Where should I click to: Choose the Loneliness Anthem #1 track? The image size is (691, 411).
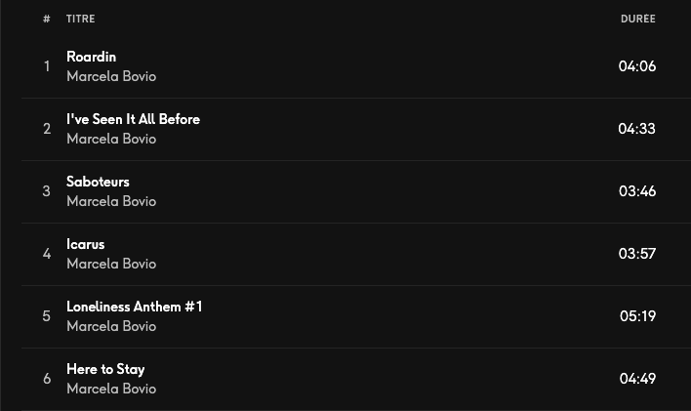click(135, 307)
